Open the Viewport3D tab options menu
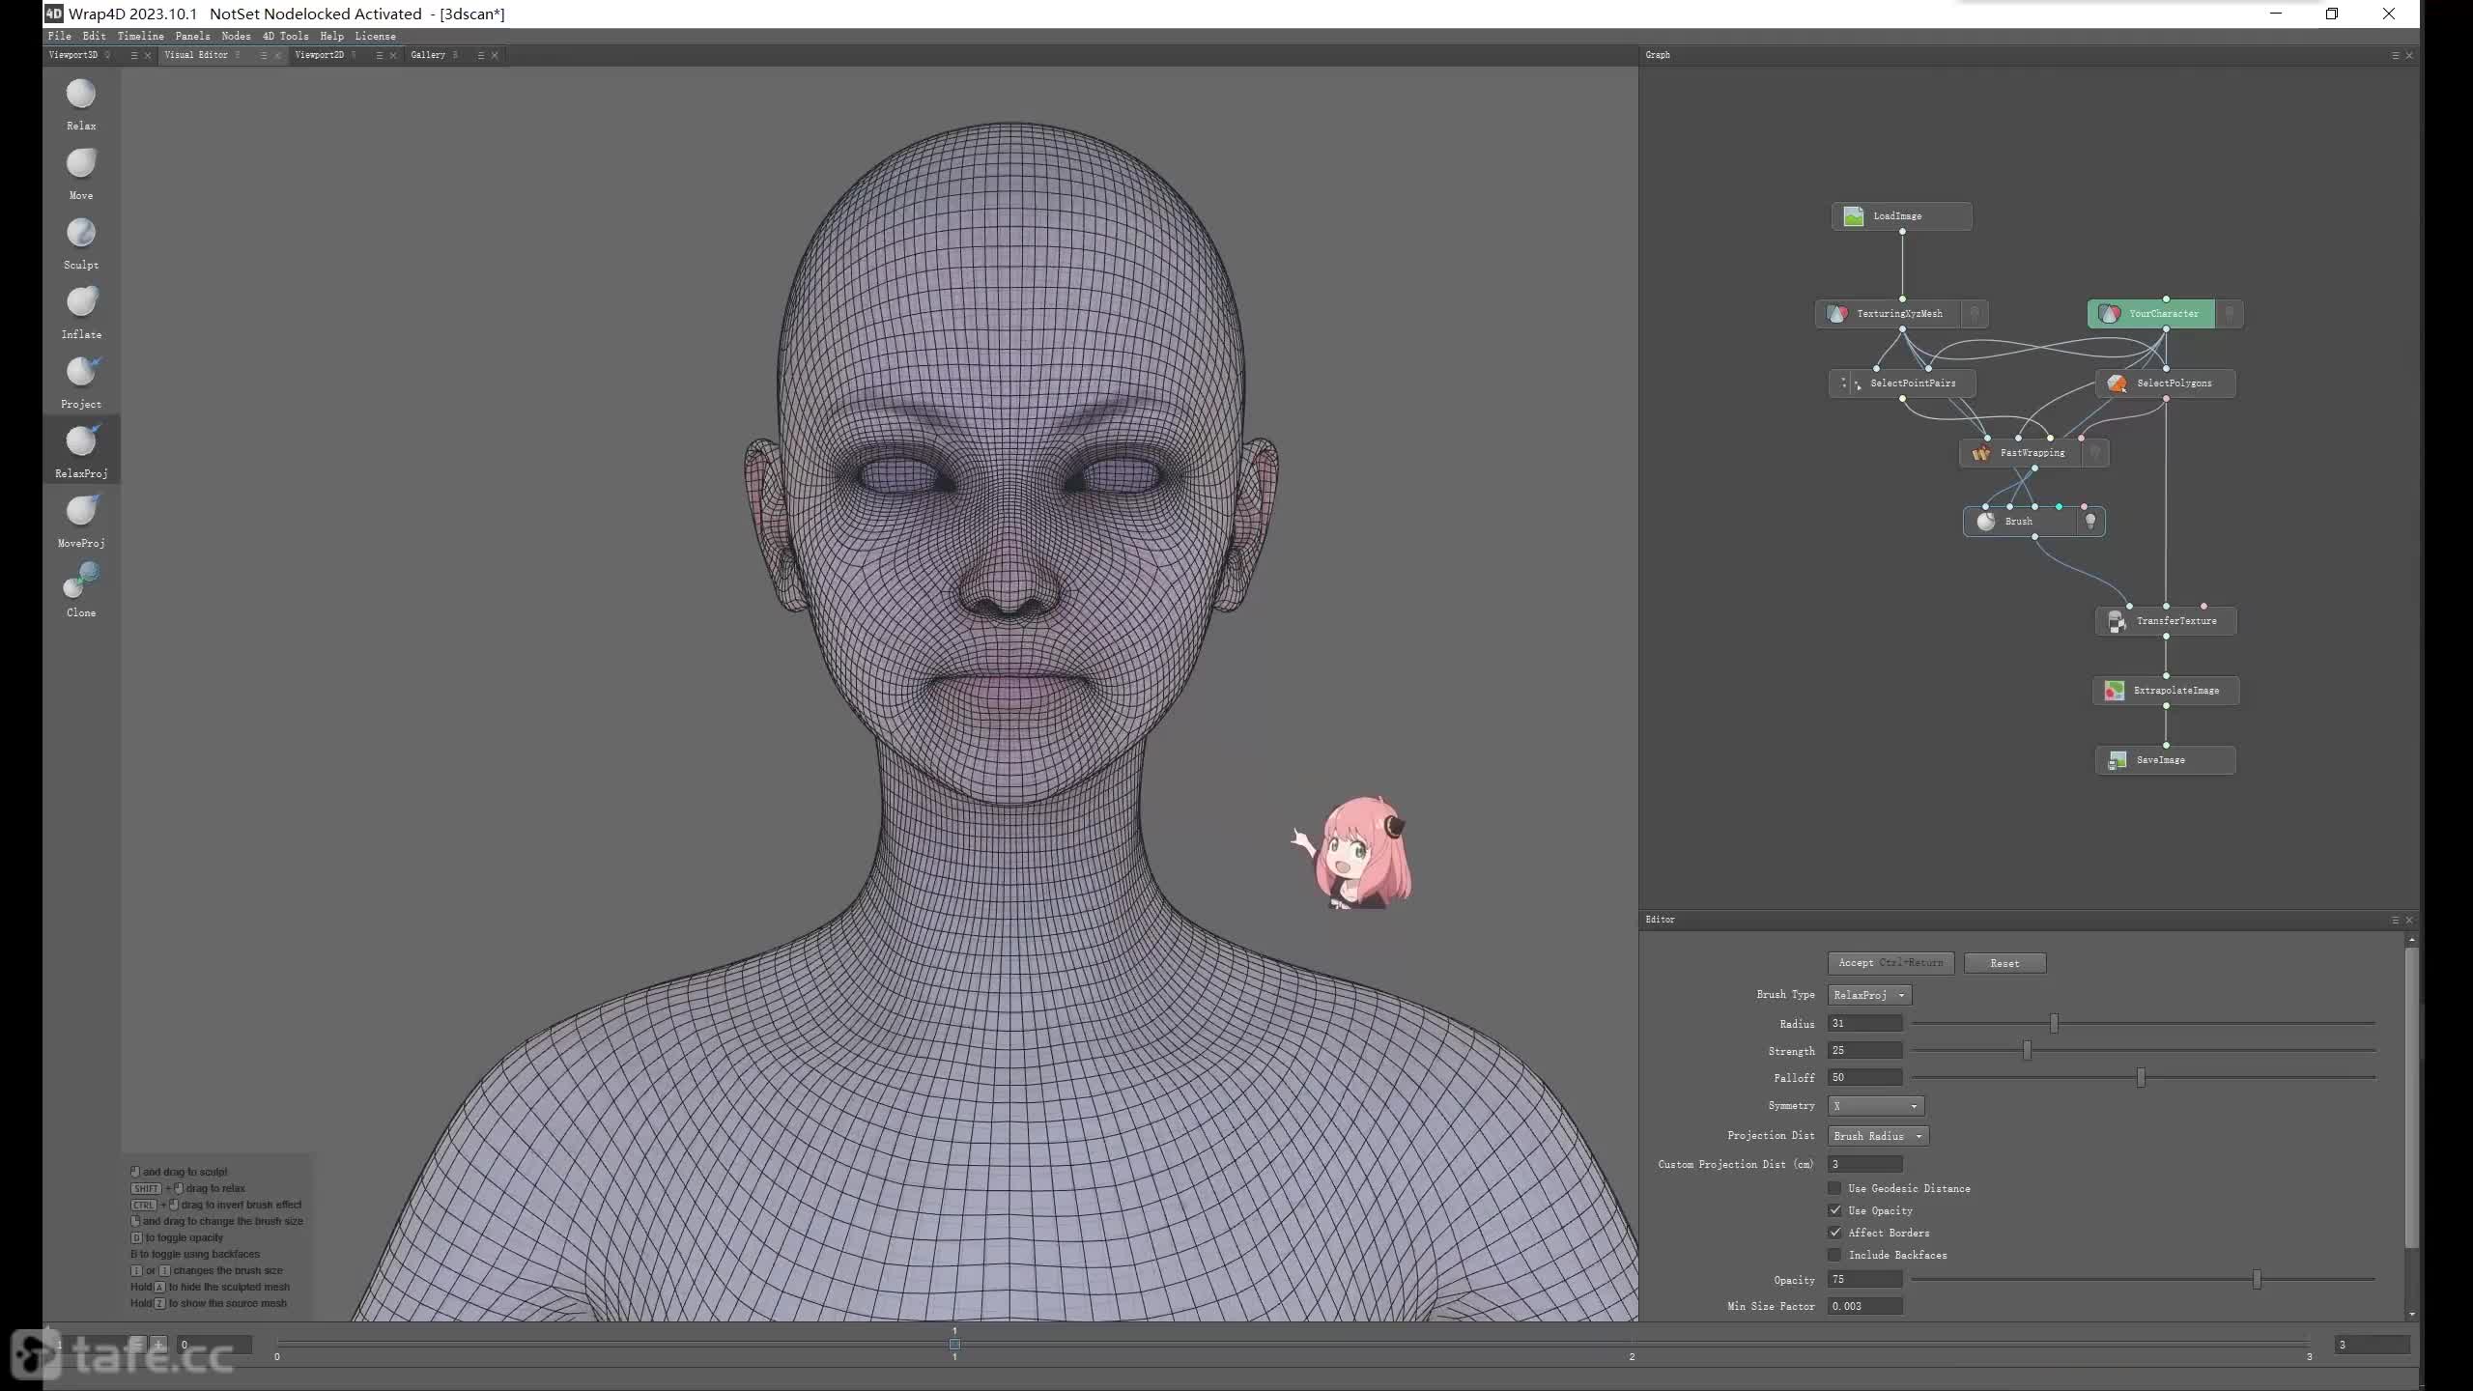Image resolution: width=2473 pixels, height=1391 pixels. [x=134, y=55]
